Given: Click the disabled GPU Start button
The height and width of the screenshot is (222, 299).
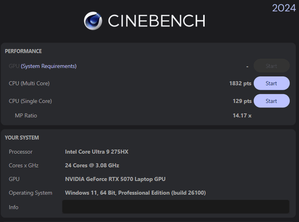Looking at the screenshot, I should [272, 66].
